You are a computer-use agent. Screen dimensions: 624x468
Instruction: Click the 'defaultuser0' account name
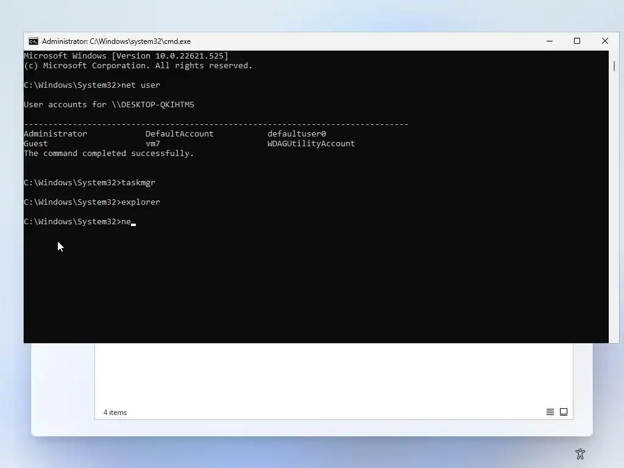click(297, 133)
